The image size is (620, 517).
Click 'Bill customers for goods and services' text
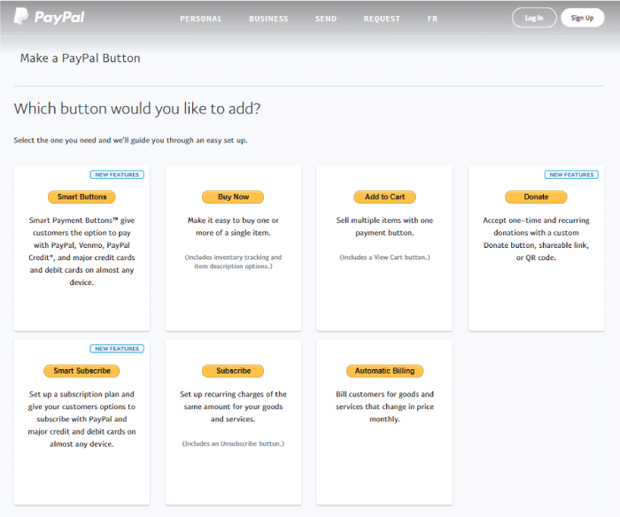tap(384, 406)
